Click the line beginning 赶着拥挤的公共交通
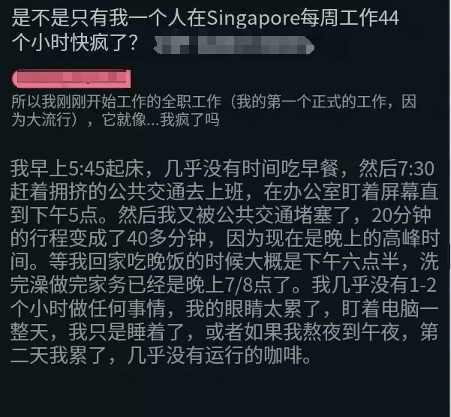Viewport: 451px width, 417px height. [x=224, y=192]
